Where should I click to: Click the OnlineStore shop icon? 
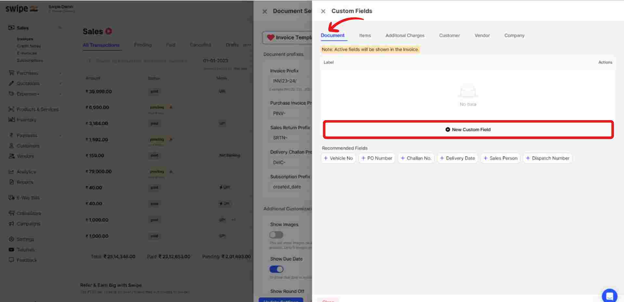11,213
